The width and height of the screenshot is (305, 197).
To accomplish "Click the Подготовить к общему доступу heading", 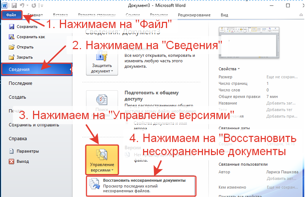I will click(151, 95).
